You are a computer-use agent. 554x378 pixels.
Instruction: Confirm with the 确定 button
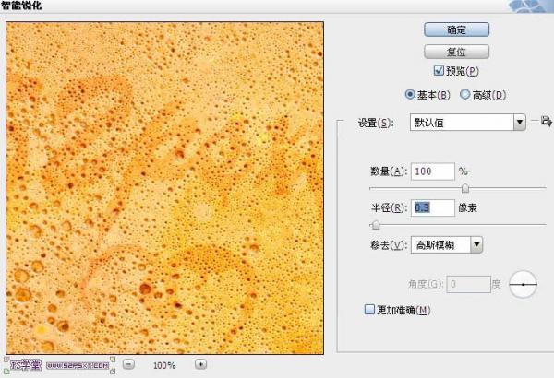click(456, 30)
